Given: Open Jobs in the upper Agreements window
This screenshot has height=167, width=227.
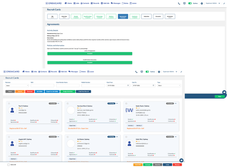Looking at the screenshot, I should pos(76,3).
